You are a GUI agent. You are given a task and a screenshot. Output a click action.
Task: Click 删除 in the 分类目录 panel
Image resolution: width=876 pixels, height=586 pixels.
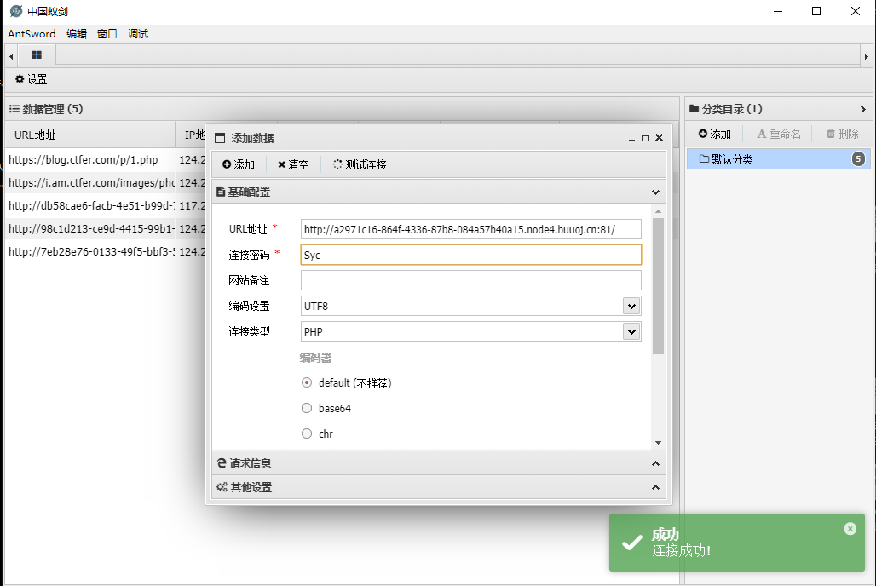[x=843, y=134]
